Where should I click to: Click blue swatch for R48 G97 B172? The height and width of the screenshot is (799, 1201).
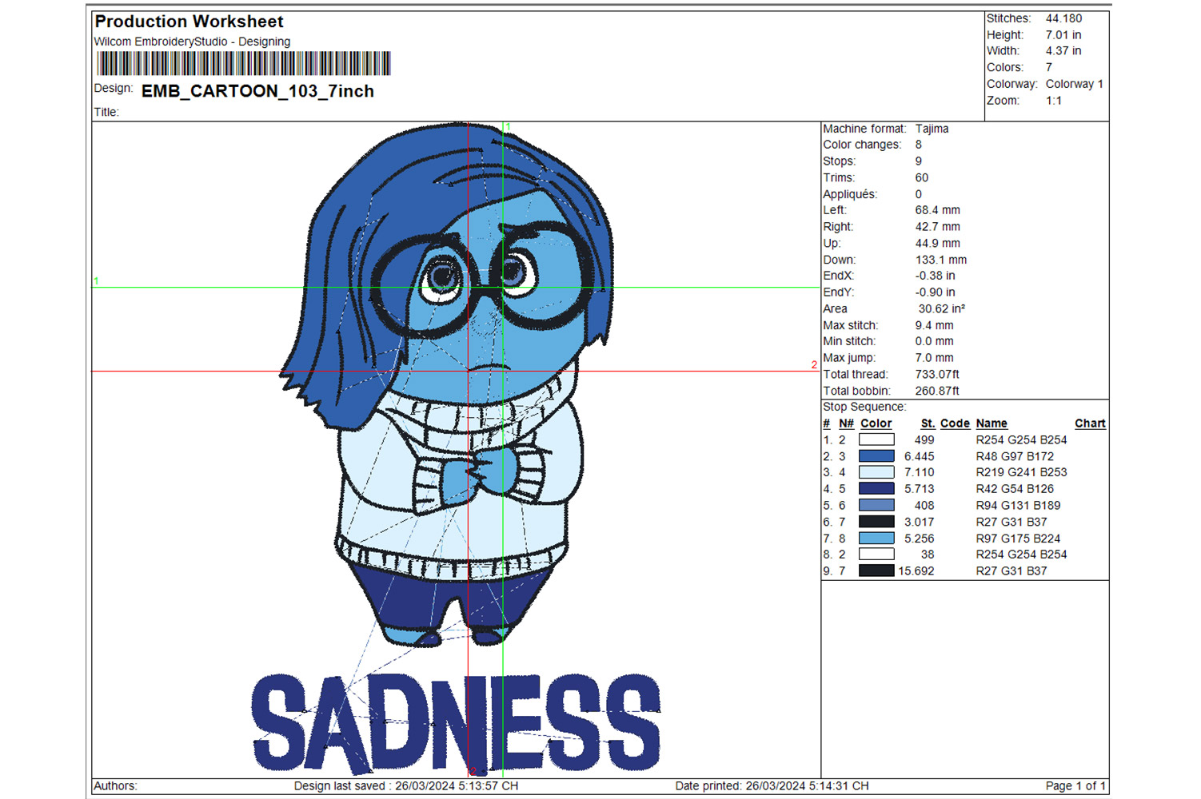tap(876, 456)
